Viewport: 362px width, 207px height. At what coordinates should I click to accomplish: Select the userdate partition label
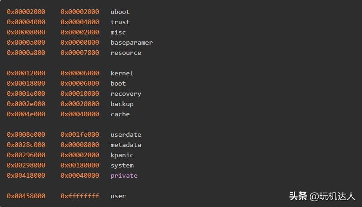pyautogui.click(x=126, y=134)
